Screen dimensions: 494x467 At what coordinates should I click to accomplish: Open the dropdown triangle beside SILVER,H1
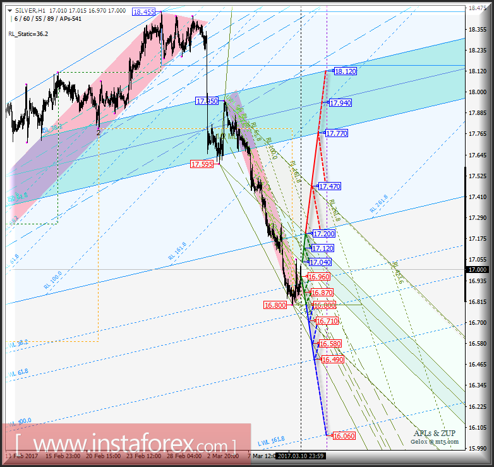[x=9, y=11]
